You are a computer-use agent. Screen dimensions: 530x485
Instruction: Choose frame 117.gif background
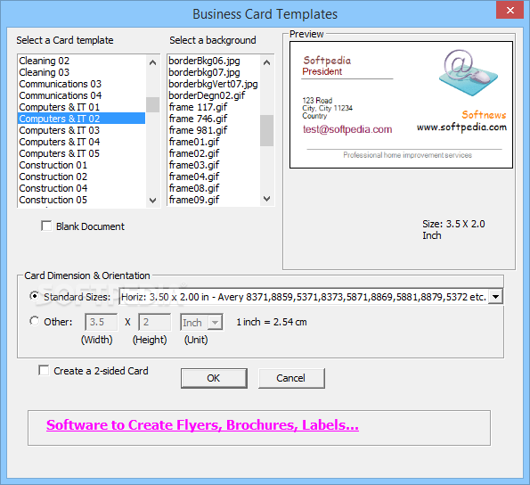pos(214,107)
